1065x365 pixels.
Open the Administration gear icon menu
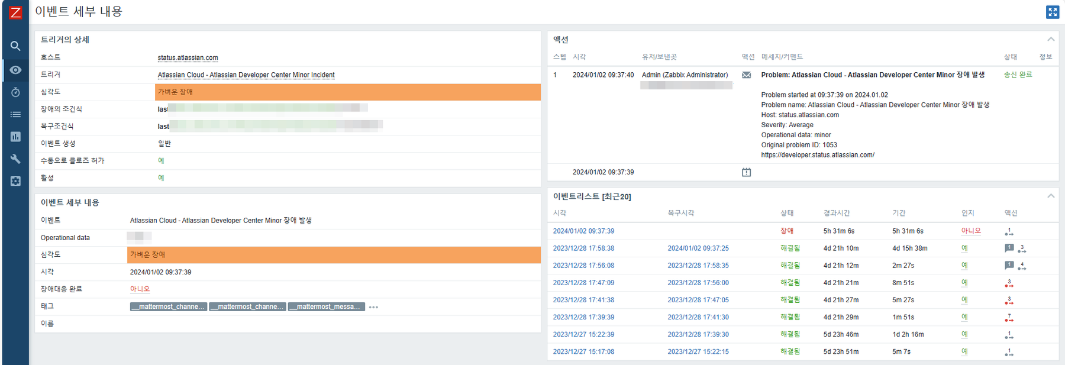pyautogui.click(x=15, y=181)
